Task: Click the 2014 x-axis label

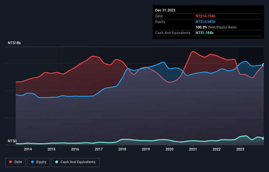Action: pyautogui.click(x=28, y=149)
